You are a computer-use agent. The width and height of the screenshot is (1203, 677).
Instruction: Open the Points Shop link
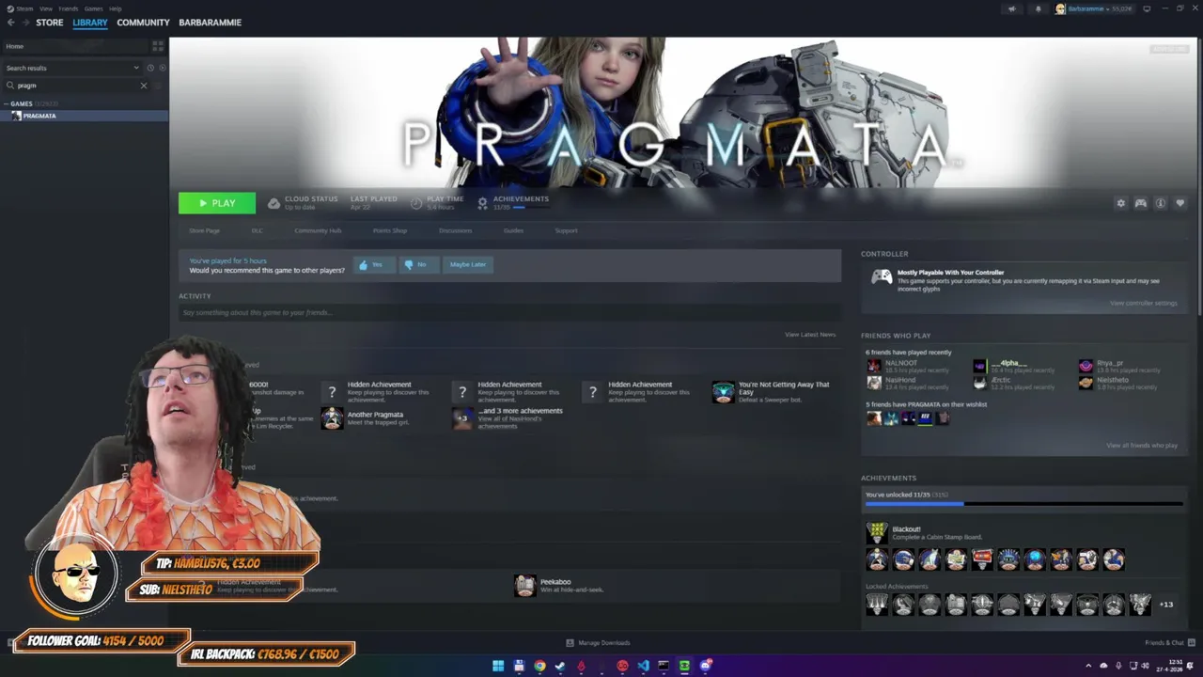pyautogui.click(x=390, y=230)
